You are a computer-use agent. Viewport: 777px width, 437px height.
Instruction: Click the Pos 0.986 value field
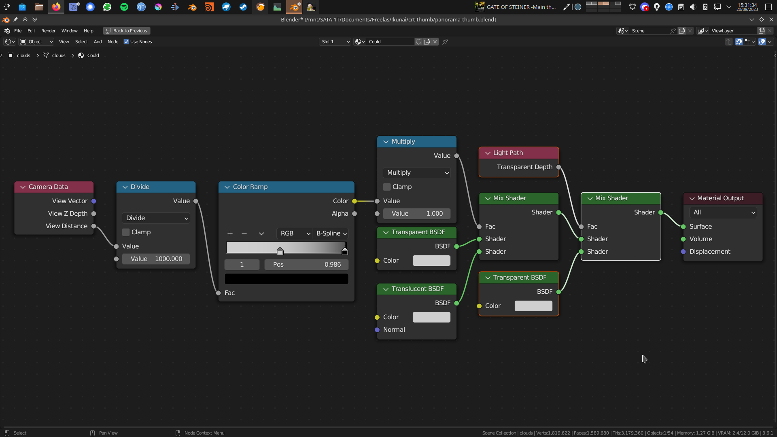(x=306, y=264)
